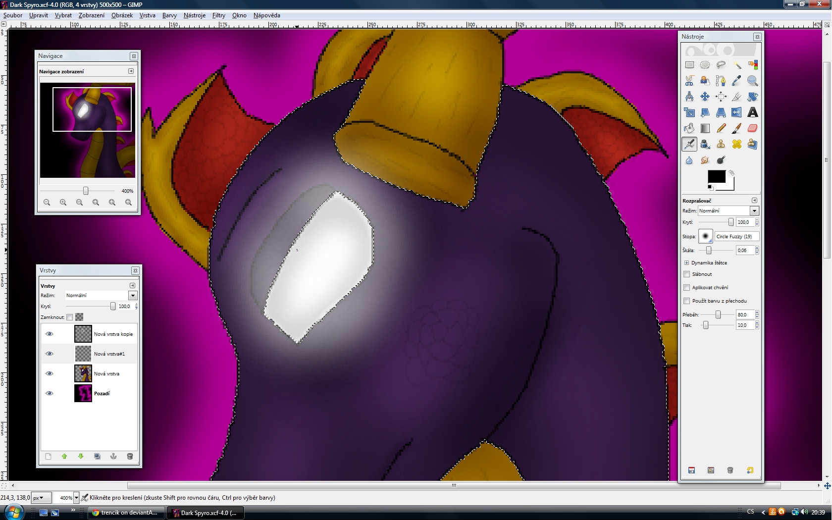832x520 pixels.
Task: Toggle visibility of 'Nová vrstva#1' layer
Action: (x=49, y=354)
